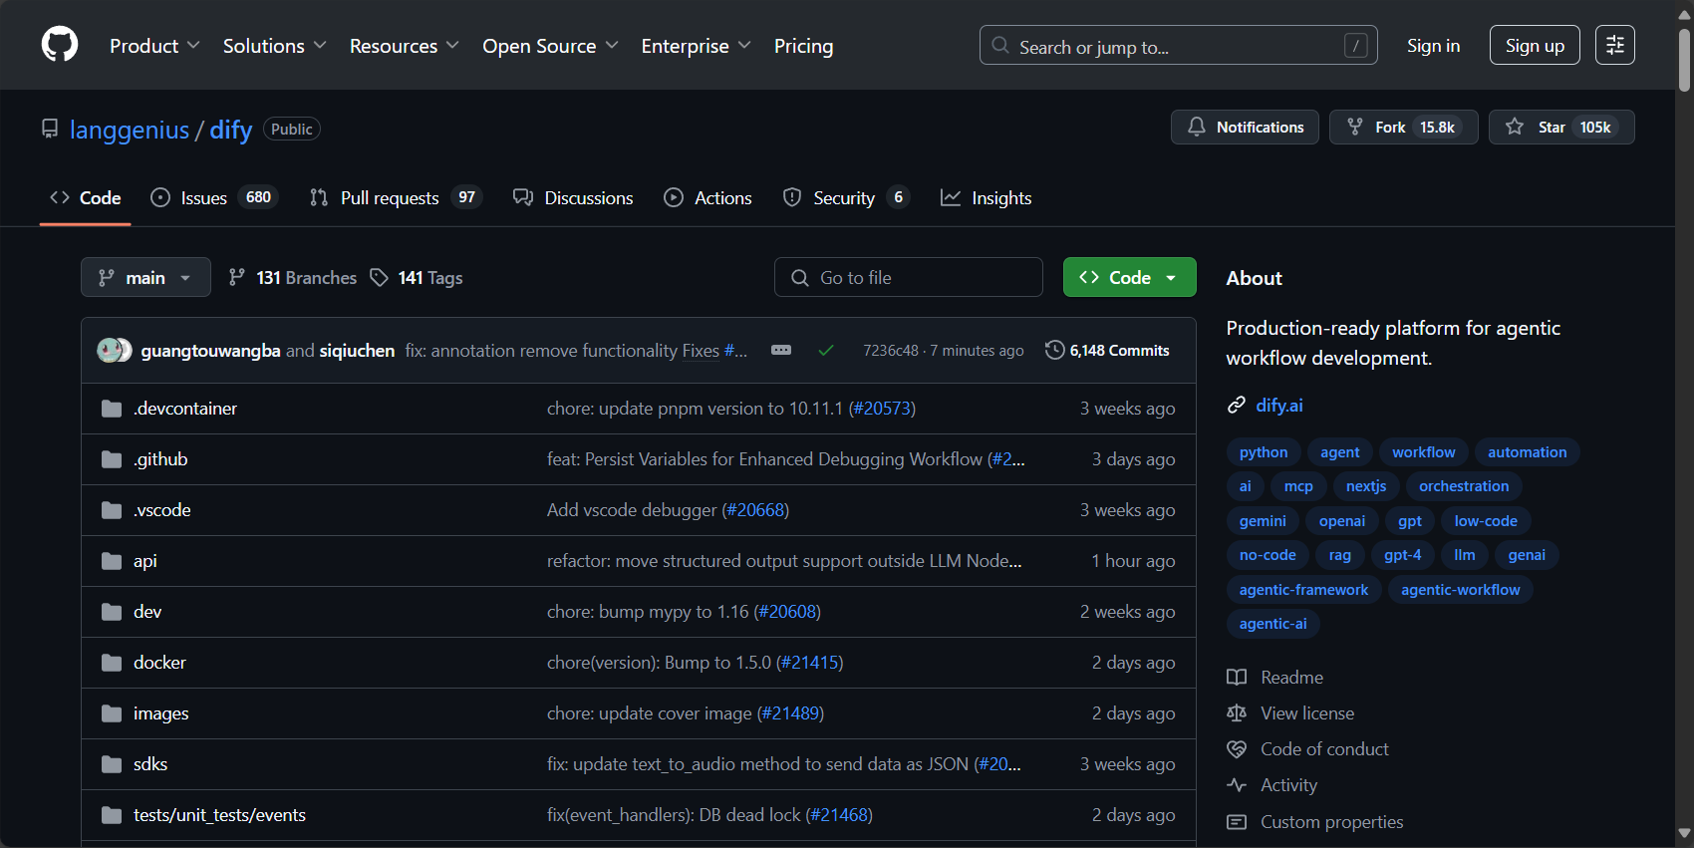Click the scales icon next to View license

(x=1237, y=712)
